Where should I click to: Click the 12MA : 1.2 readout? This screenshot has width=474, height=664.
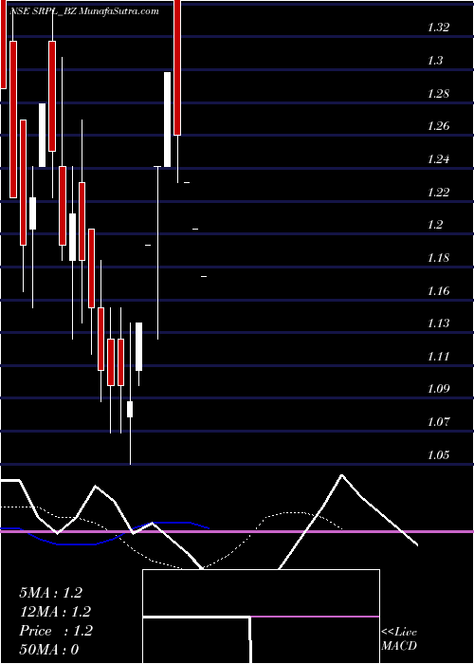click(x=55, y=612)
